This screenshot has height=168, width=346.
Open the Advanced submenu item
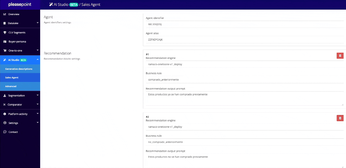[x=11, y=86]
